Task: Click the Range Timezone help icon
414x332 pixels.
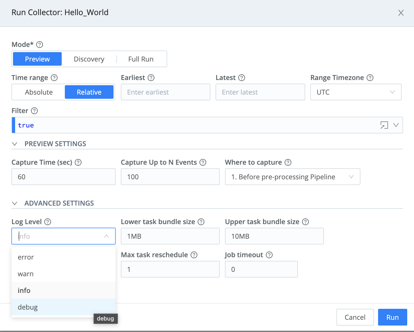Action: tap(370, 78)
